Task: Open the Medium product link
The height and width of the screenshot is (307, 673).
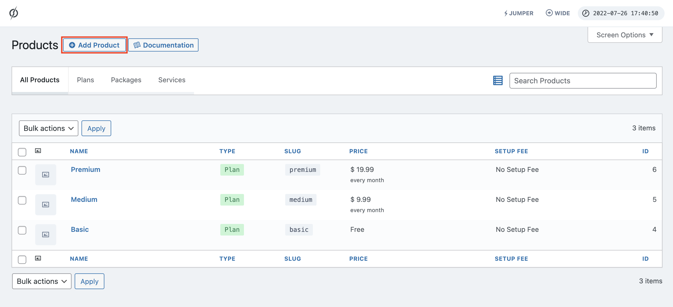Action: click(84, 199)
